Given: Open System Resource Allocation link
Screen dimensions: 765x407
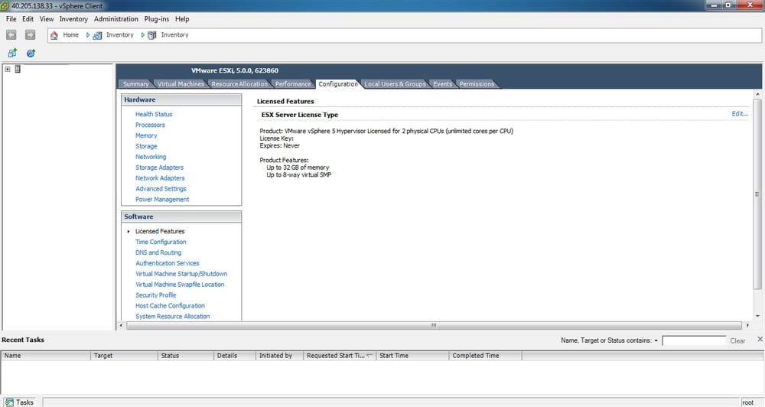Looking at the screenshot, I should 173,316.
